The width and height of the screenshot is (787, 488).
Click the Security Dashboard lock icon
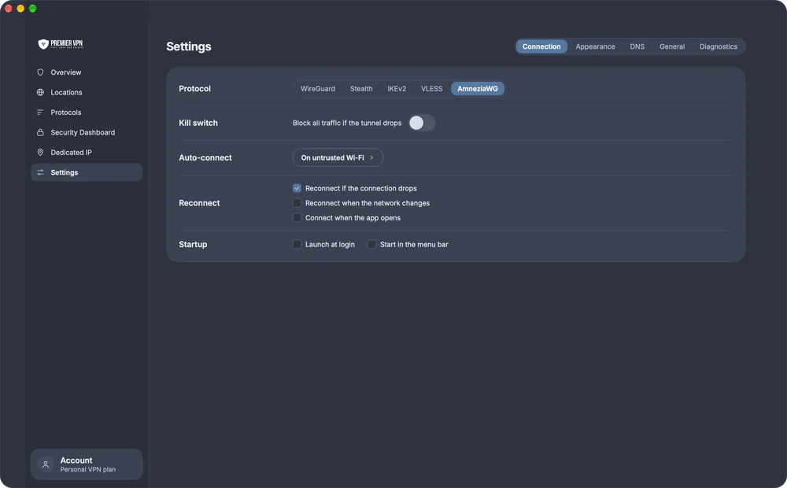click(40, 132)
